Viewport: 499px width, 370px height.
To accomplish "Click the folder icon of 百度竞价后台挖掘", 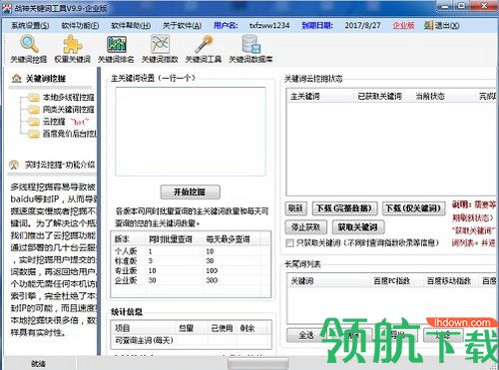I will click(x=34, y=134).
